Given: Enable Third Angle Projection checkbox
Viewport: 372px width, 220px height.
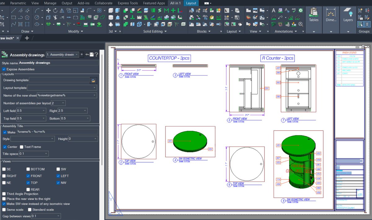Looking at the screenshot, I should pos(4,194).
